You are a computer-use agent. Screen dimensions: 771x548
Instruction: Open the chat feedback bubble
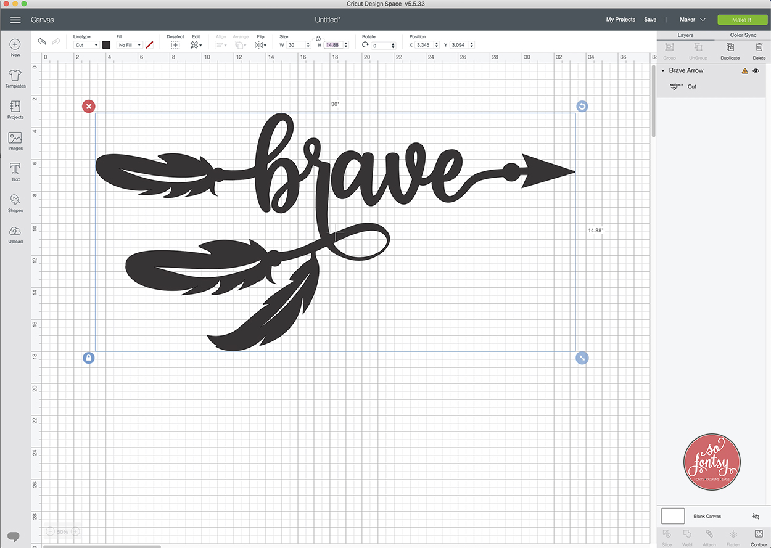14,536
